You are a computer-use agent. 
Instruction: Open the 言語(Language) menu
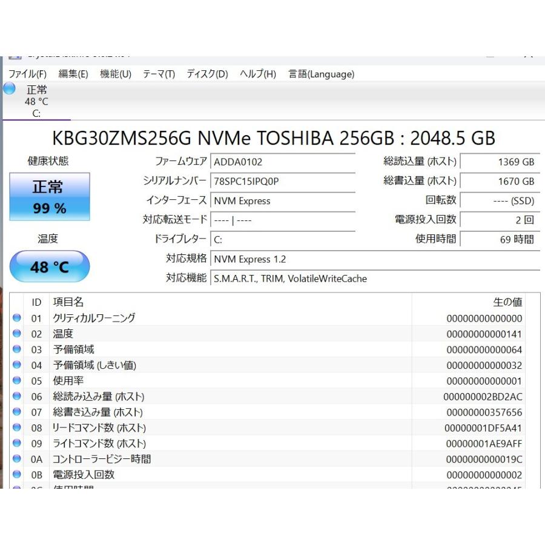[321, 74]
